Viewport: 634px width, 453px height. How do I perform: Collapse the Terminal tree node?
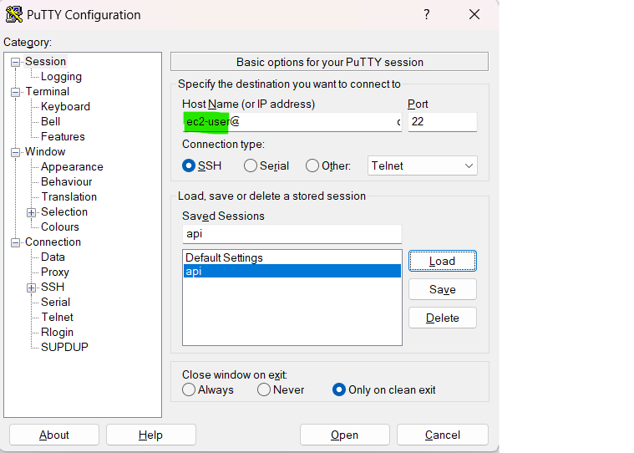point(15,92)
